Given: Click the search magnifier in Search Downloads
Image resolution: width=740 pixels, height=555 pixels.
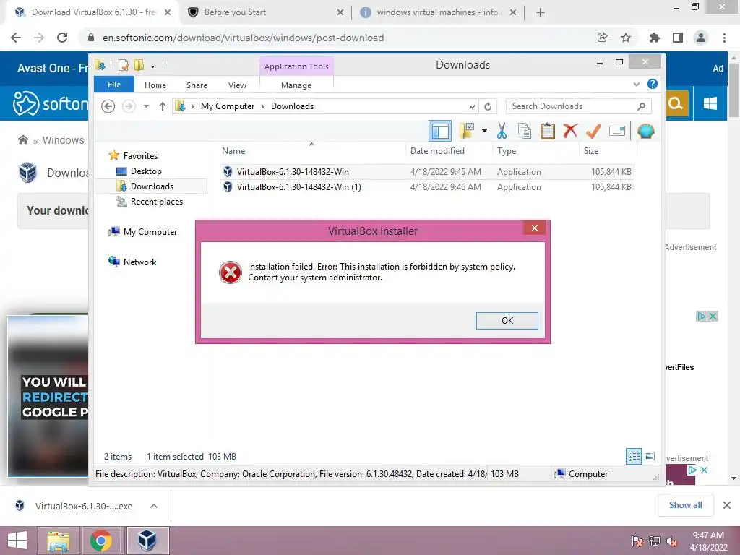Looking at the screenshot, I should (x=641, y=106).
